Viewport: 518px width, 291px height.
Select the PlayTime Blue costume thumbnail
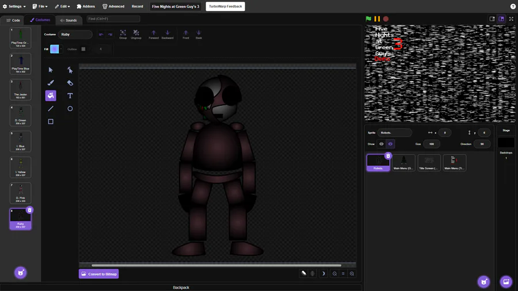[21, 64]
